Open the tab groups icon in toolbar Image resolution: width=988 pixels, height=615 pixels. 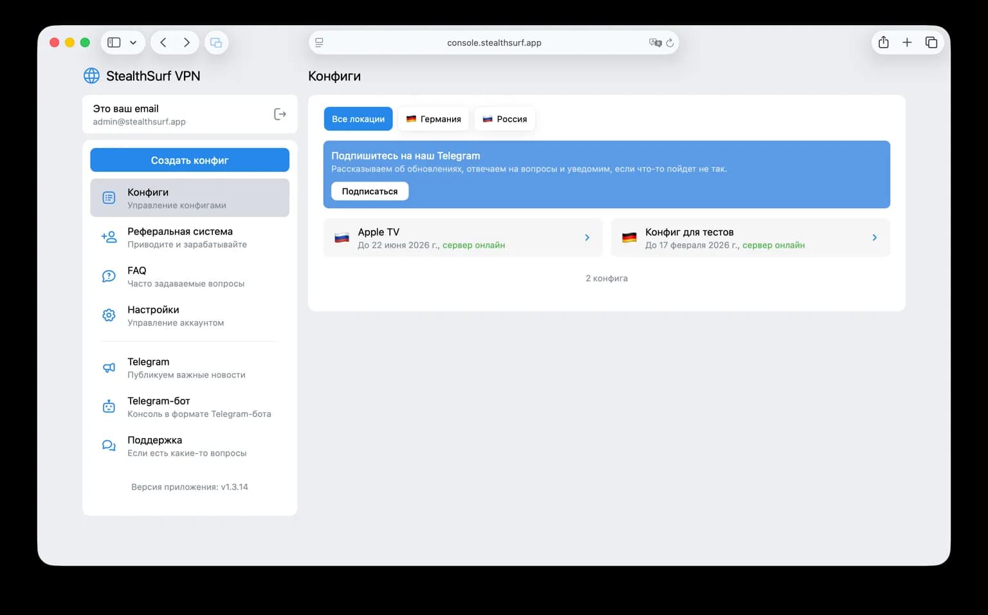(x=216, y=42)
